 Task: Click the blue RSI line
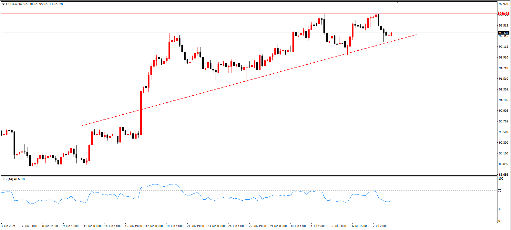(x=196, y=193)
